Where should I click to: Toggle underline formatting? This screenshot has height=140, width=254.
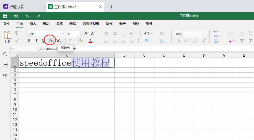[x=43, y=41]
